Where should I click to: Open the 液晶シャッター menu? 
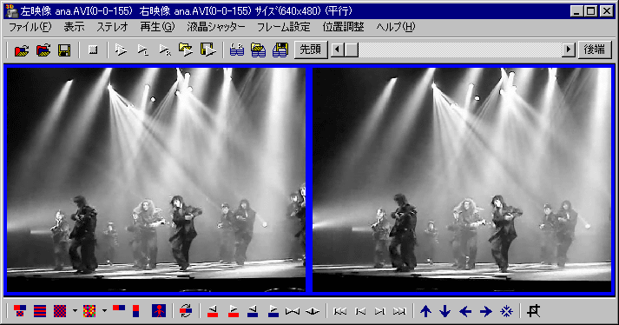tap(216, 27)
